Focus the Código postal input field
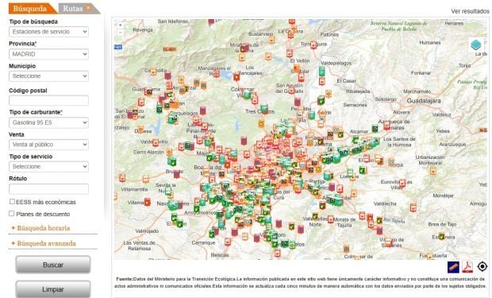The image size is (492, 298). (x=48, y=101)
